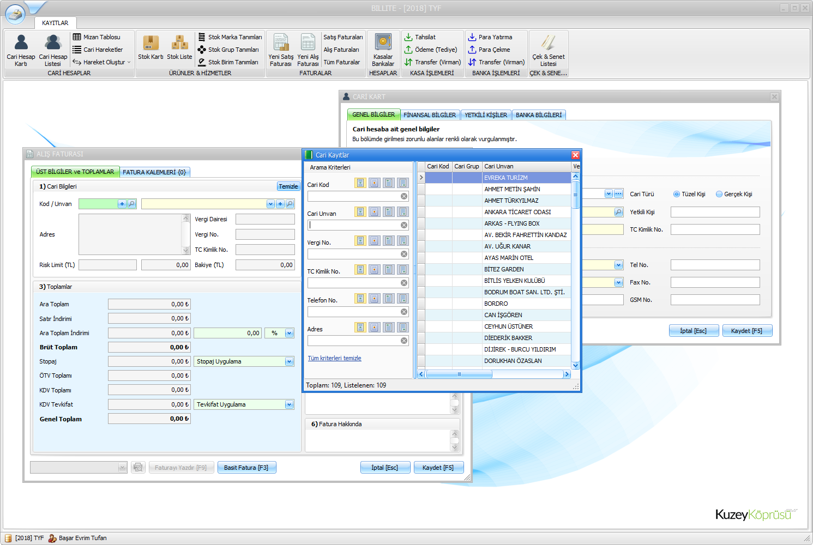Open Transfer (Virman) under Kasa İşlemleri
The image size is (813, 545).
click(432, 62)
